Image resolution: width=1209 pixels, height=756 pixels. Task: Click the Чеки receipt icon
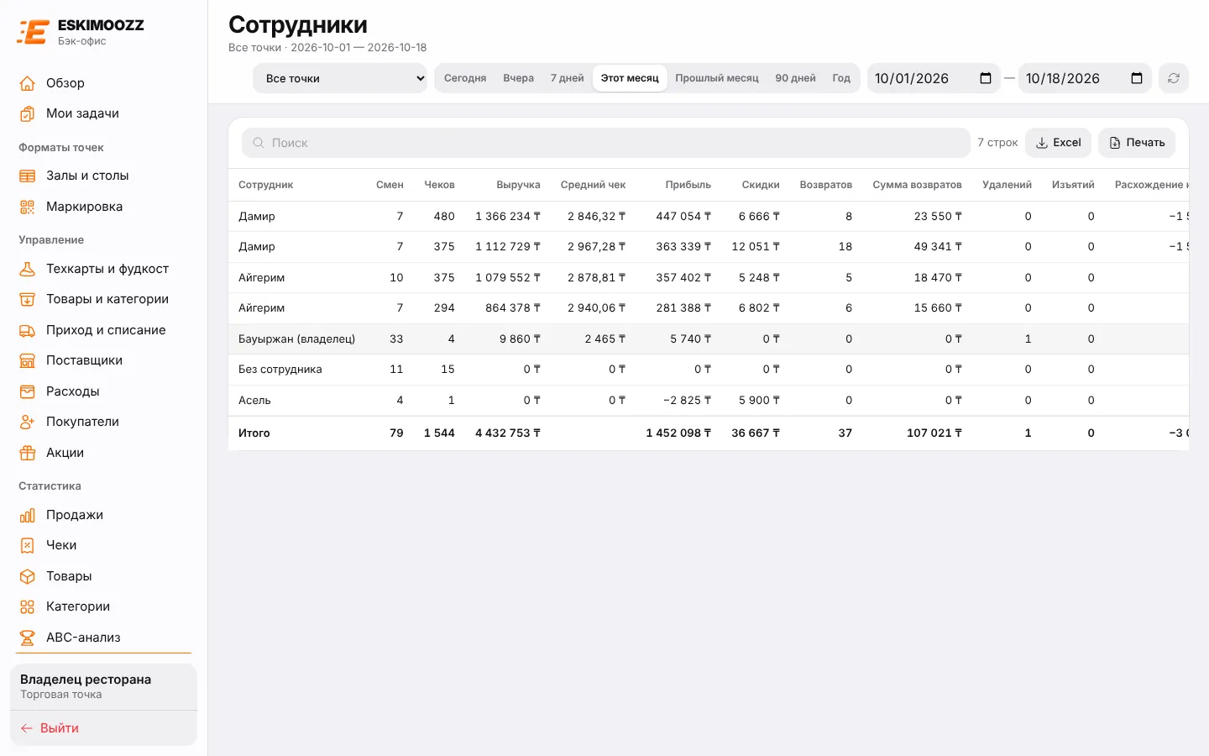[x=28, y=545]
